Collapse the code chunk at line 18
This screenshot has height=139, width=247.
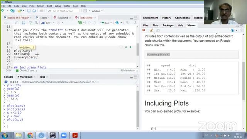pyautogui.click(x=12, y=47)
